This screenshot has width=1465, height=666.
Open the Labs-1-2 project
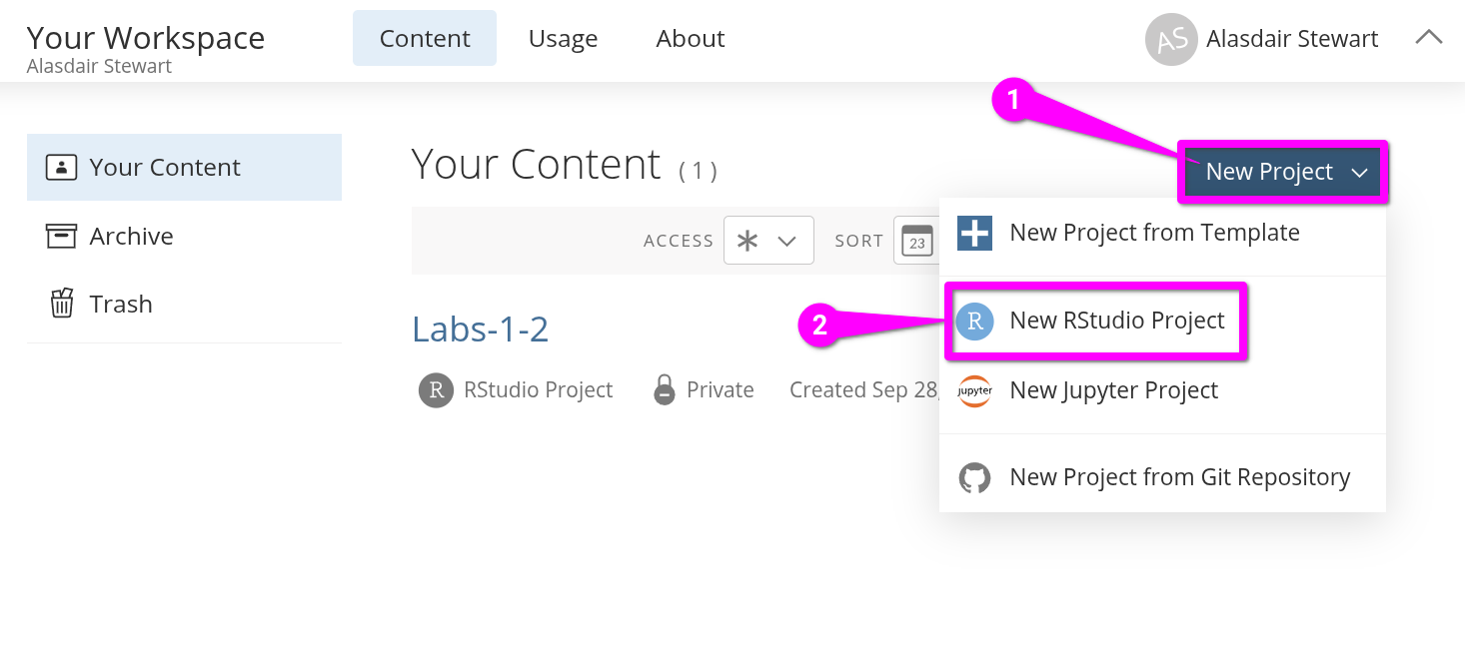point(481,330)
